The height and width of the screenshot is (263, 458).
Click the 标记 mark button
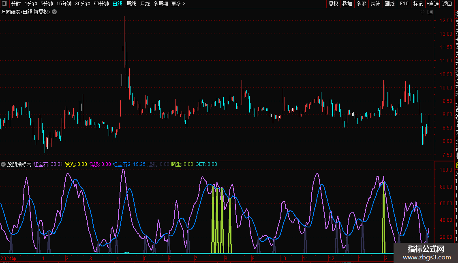pos(418,4)
